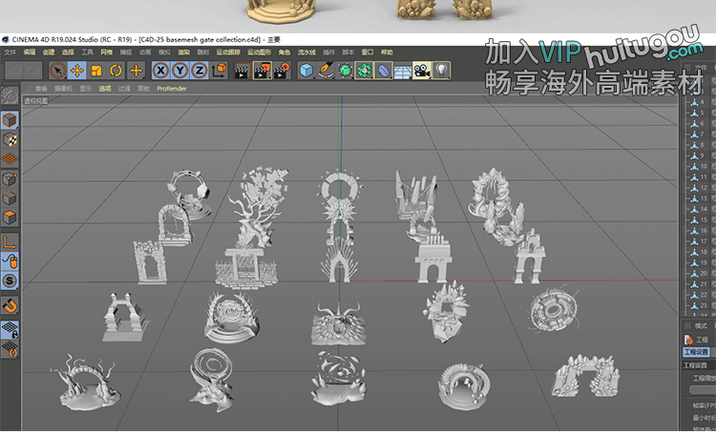Toggle the X axis lock
This screenshot has width=716, height=435.
pyautogui.click(x=160, y=70)
